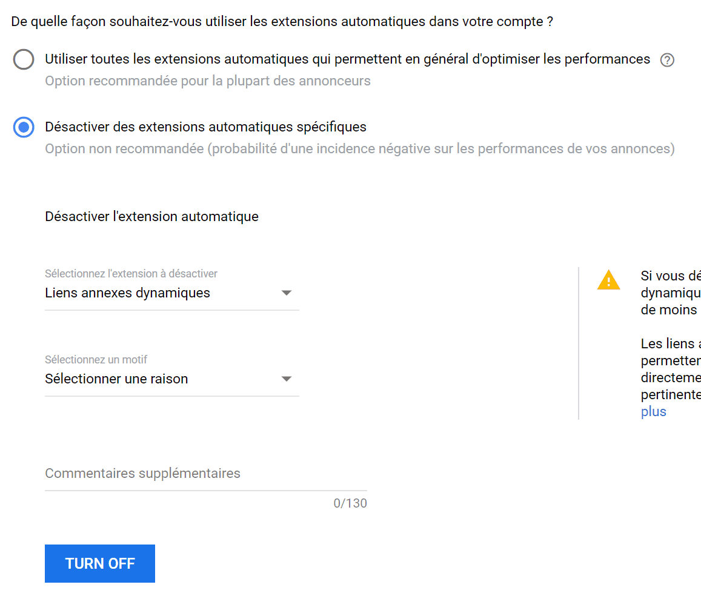The width and height of the screenshot is (701, 596).
Task: Follow the blue "plus" link
Action: coord(653,412)
